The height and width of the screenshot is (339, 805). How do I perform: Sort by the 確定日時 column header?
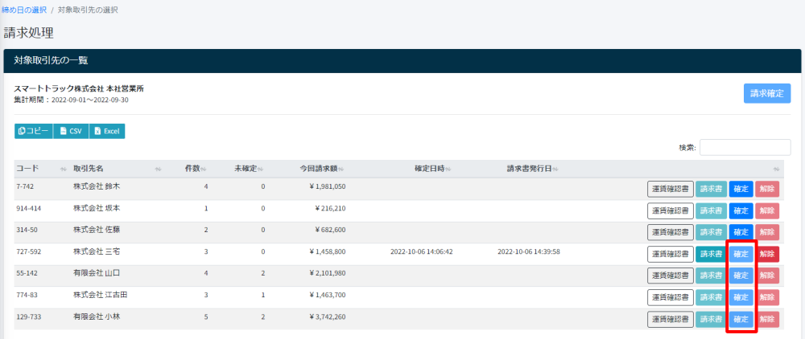tap(431, 168)
